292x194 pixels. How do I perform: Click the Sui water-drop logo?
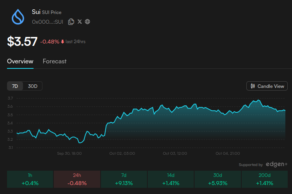pyautogui.click(x=18, y=17)
